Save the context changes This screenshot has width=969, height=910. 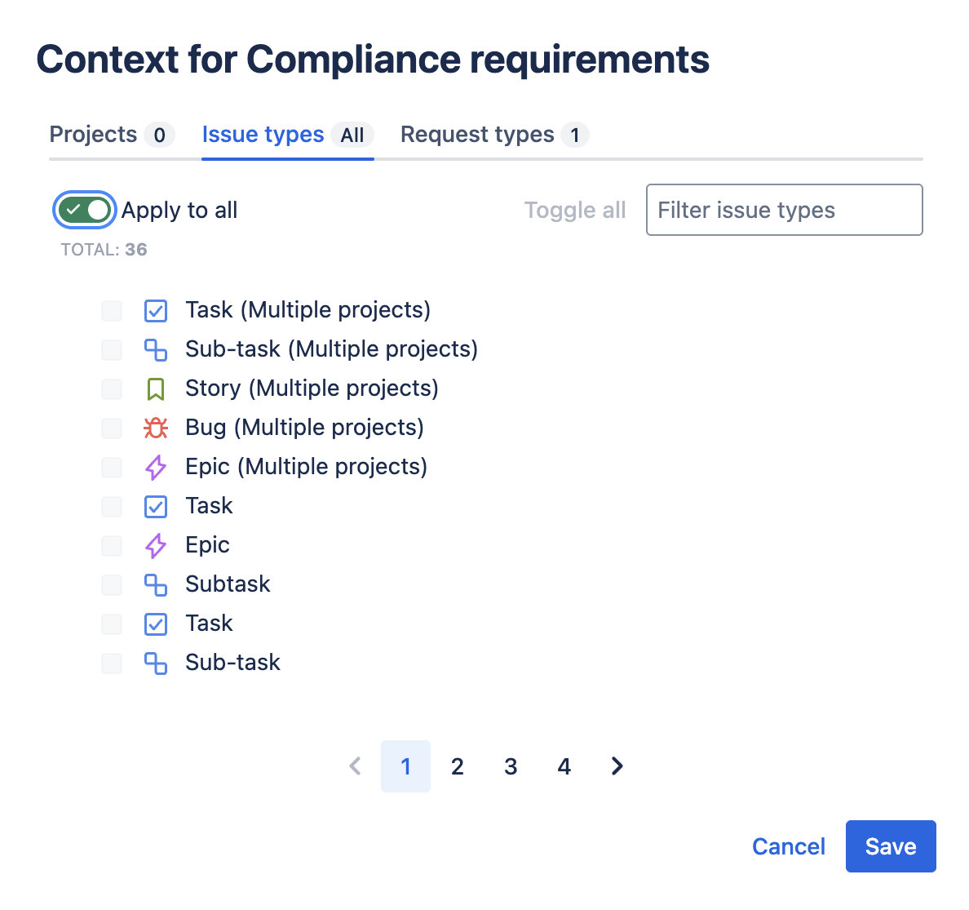(891, 846)
